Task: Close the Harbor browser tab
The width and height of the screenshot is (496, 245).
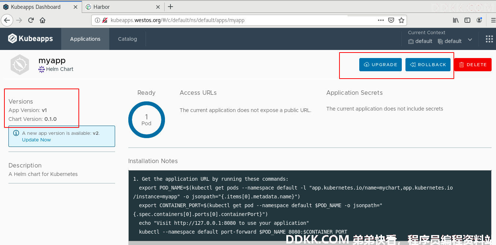Action: tap(158, 7)
